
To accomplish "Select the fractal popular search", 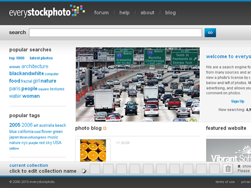I will [x=27, y=81].
